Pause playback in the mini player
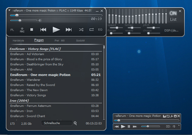 (x=129, y=127)
